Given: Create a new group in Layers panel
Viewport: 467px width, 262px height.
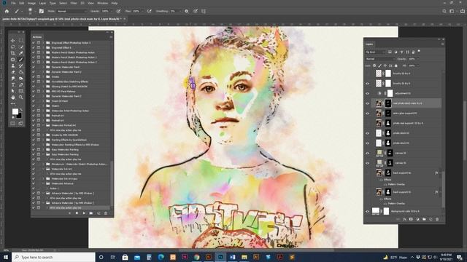Looking at the screenshot, I should tap(424, 219).
